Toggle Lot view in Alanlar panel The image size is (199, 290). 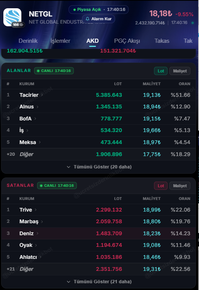(x=161, y=71)
